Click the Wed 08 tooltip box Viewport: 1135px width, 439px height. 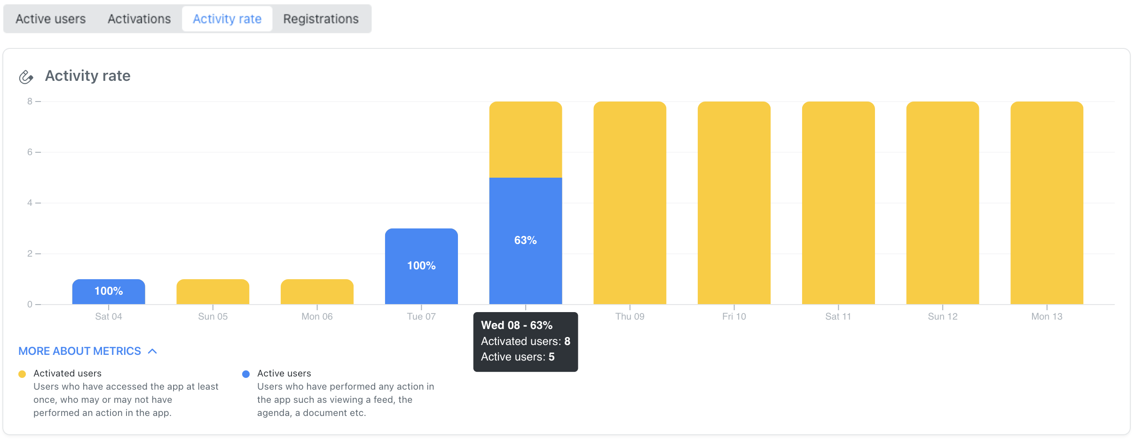(x=525, y=342)
